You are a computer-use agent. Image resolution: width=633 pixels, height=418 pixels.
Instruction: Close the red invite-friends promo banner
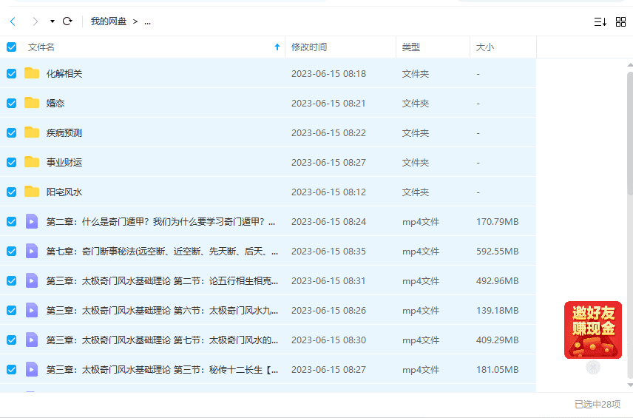pyautogui.click(x=593, y=367)
